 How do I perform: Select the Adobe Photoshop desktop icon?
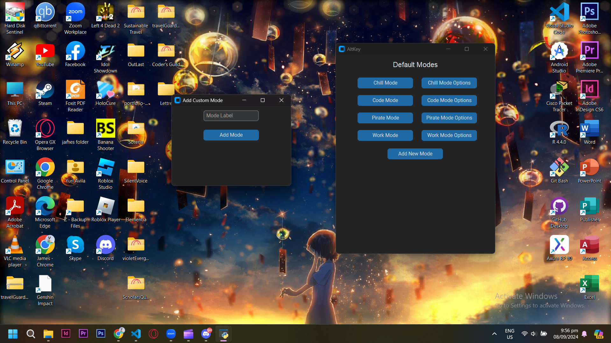(590, 18)
